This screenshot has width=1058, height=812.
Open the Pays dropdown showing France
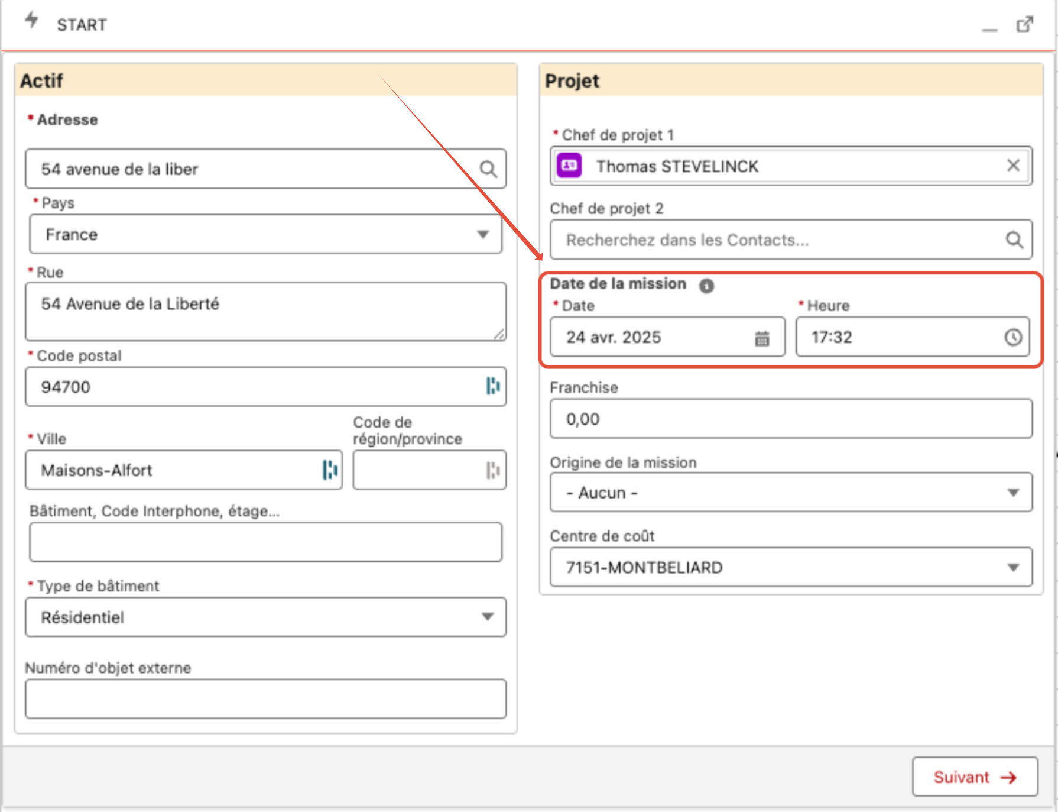(x=266, y=234)
